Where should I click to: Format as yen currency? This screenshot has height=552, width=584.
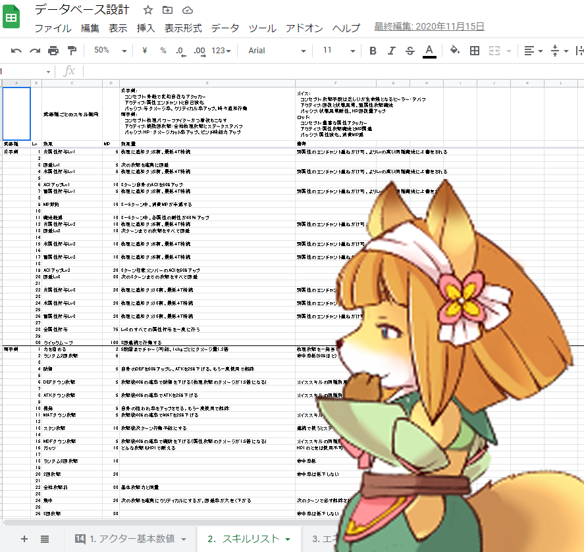point(144,51)
